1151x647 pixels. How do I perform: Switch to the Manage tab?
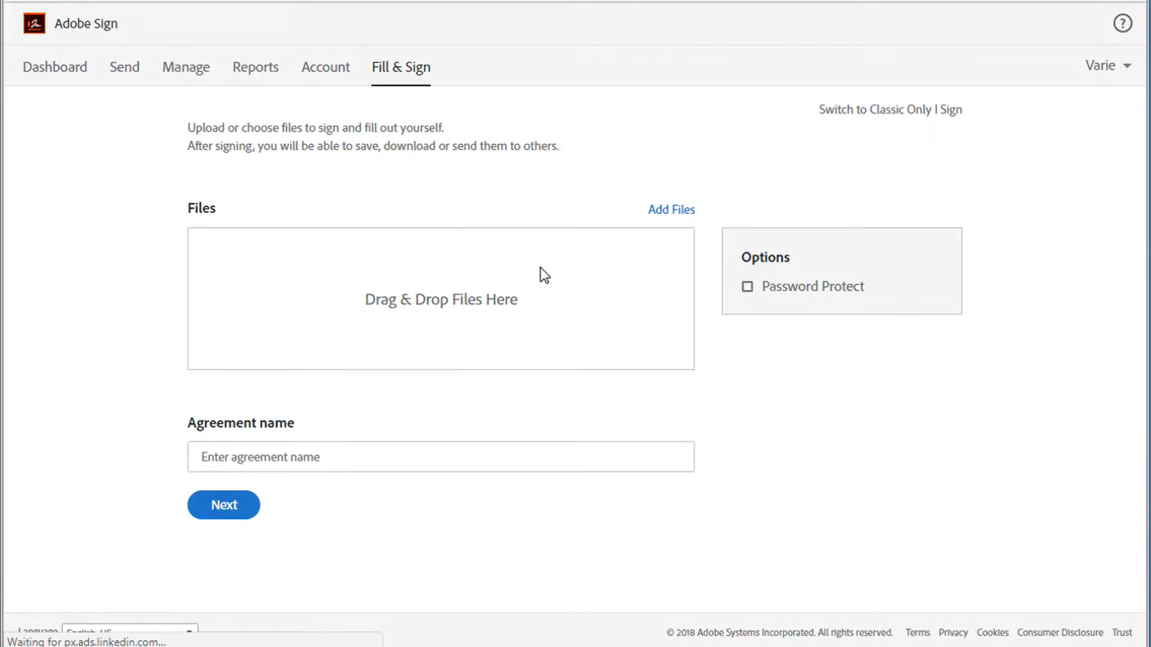(186, 67)
